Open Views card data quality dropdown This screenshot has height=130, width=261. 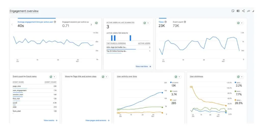(240, 23)
